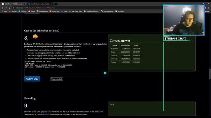Image resolution: width=211 pixels, height=118 pixels.
Task: Click the 'Correct answer' heading
Action: [x=120, y=41]
